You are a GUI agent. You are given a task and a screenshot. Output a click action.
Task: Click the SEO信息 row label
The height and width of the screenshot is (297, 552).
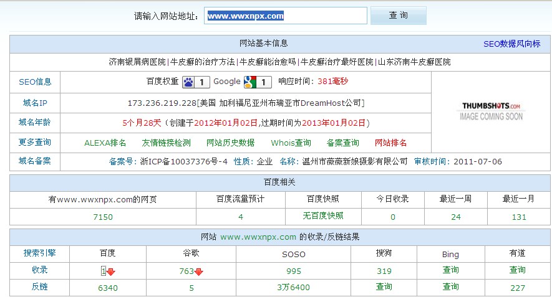36,82
